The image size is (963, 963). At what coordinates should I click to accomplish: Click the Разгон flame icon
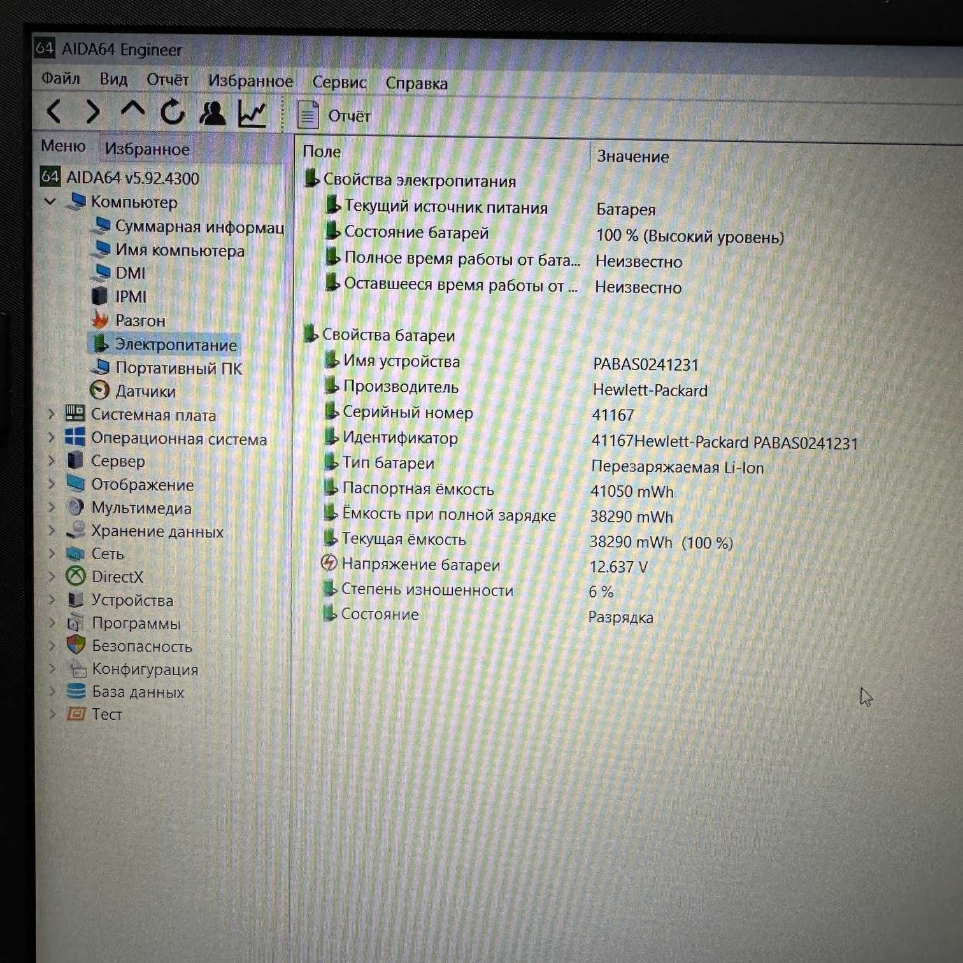tap(100, 319)
